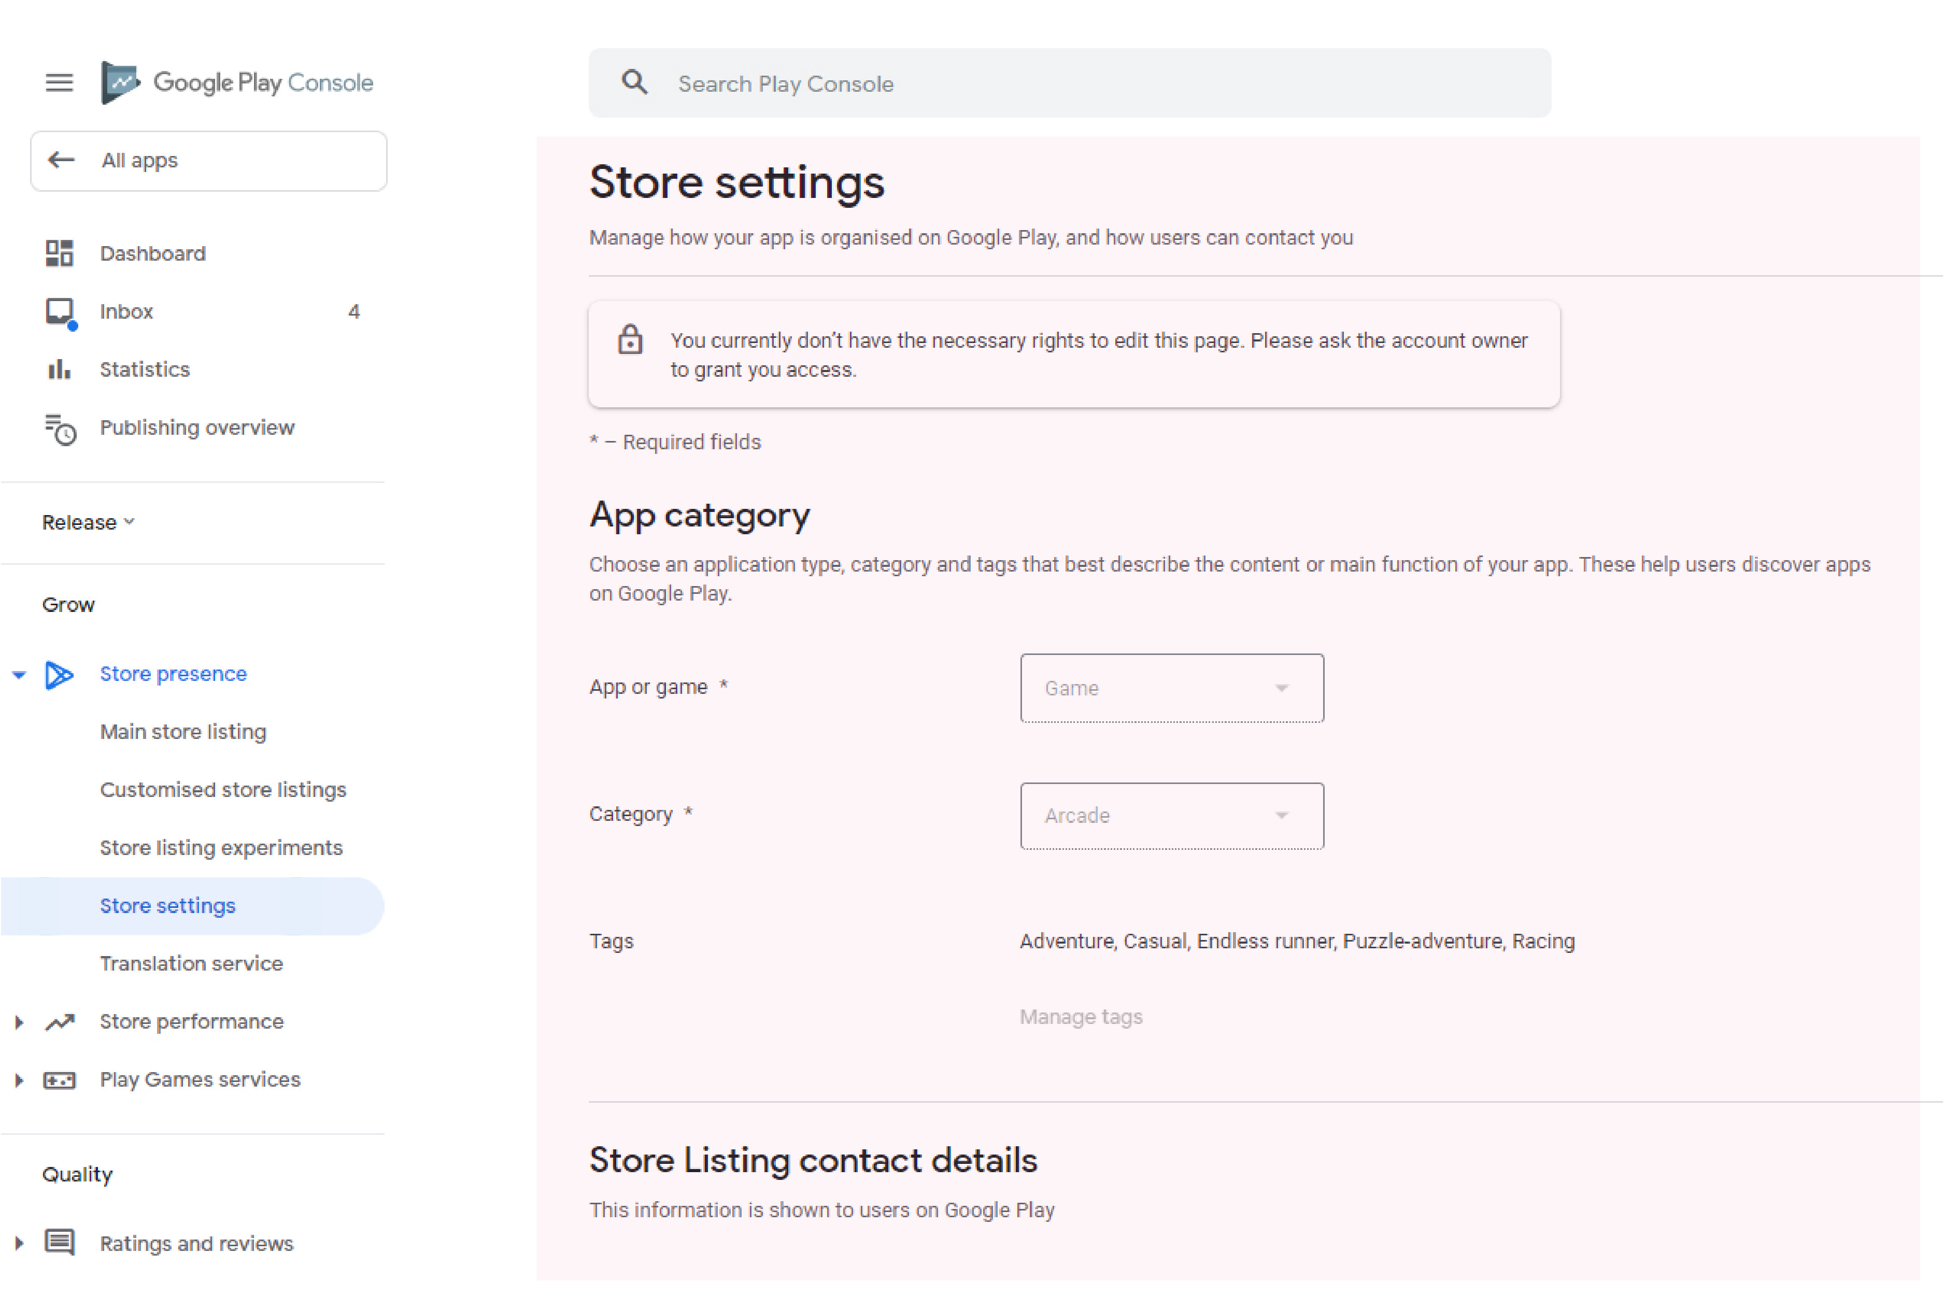Screen dimensions: 1944x1296
Task: Click the Google Play Console logo icon
Action: tap(121, 82)
